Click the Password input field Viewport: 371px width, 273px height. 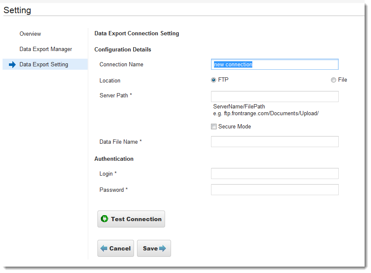275,190
